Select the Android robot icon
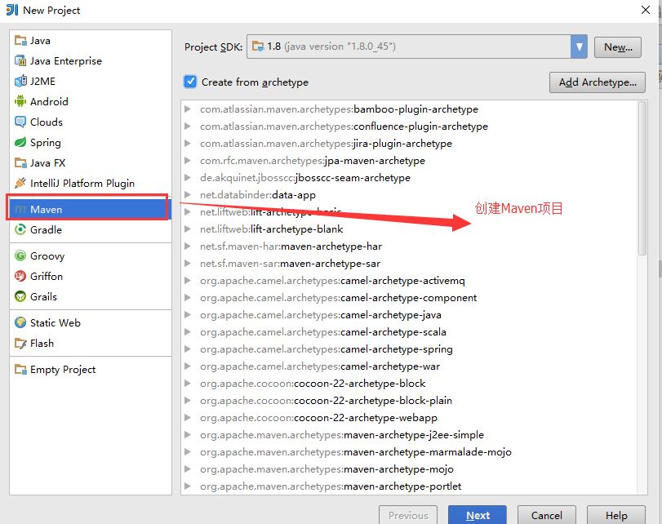The image size is (662, 524). tap(20, 101)
